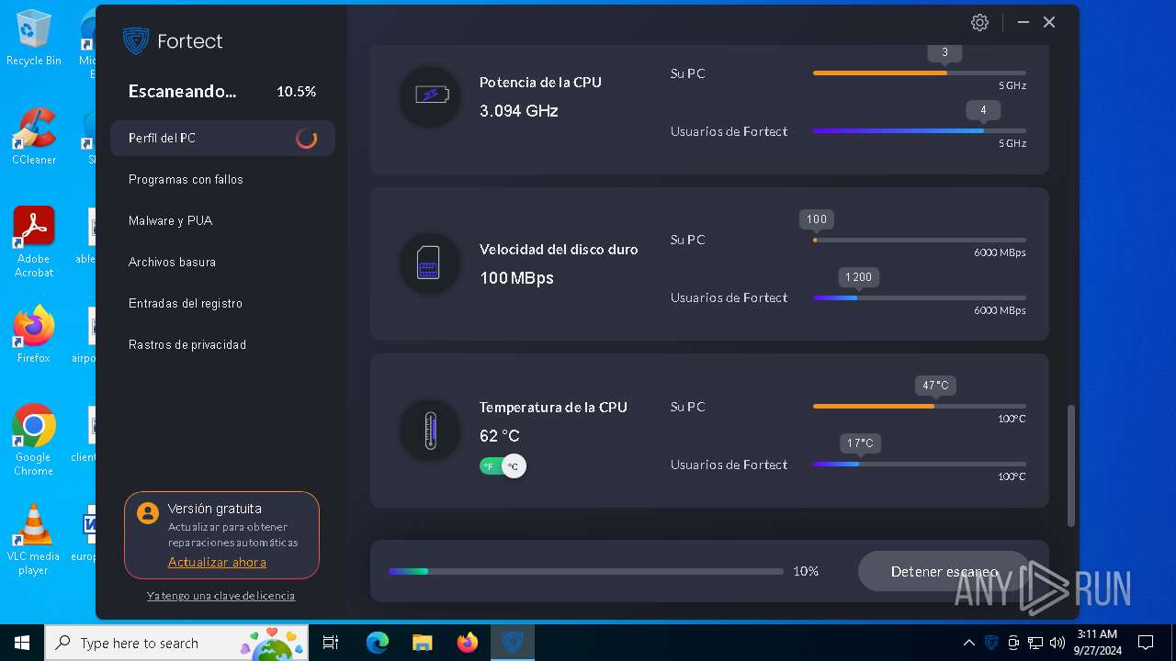Click the volume icon in system tray
This screenshot has width=1176, height=661.
1057,643
